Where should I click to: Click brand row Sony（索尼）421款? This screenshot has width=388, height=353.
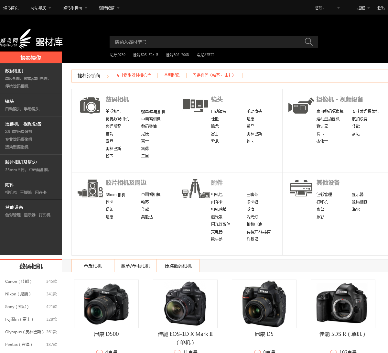tap(31, 307)
